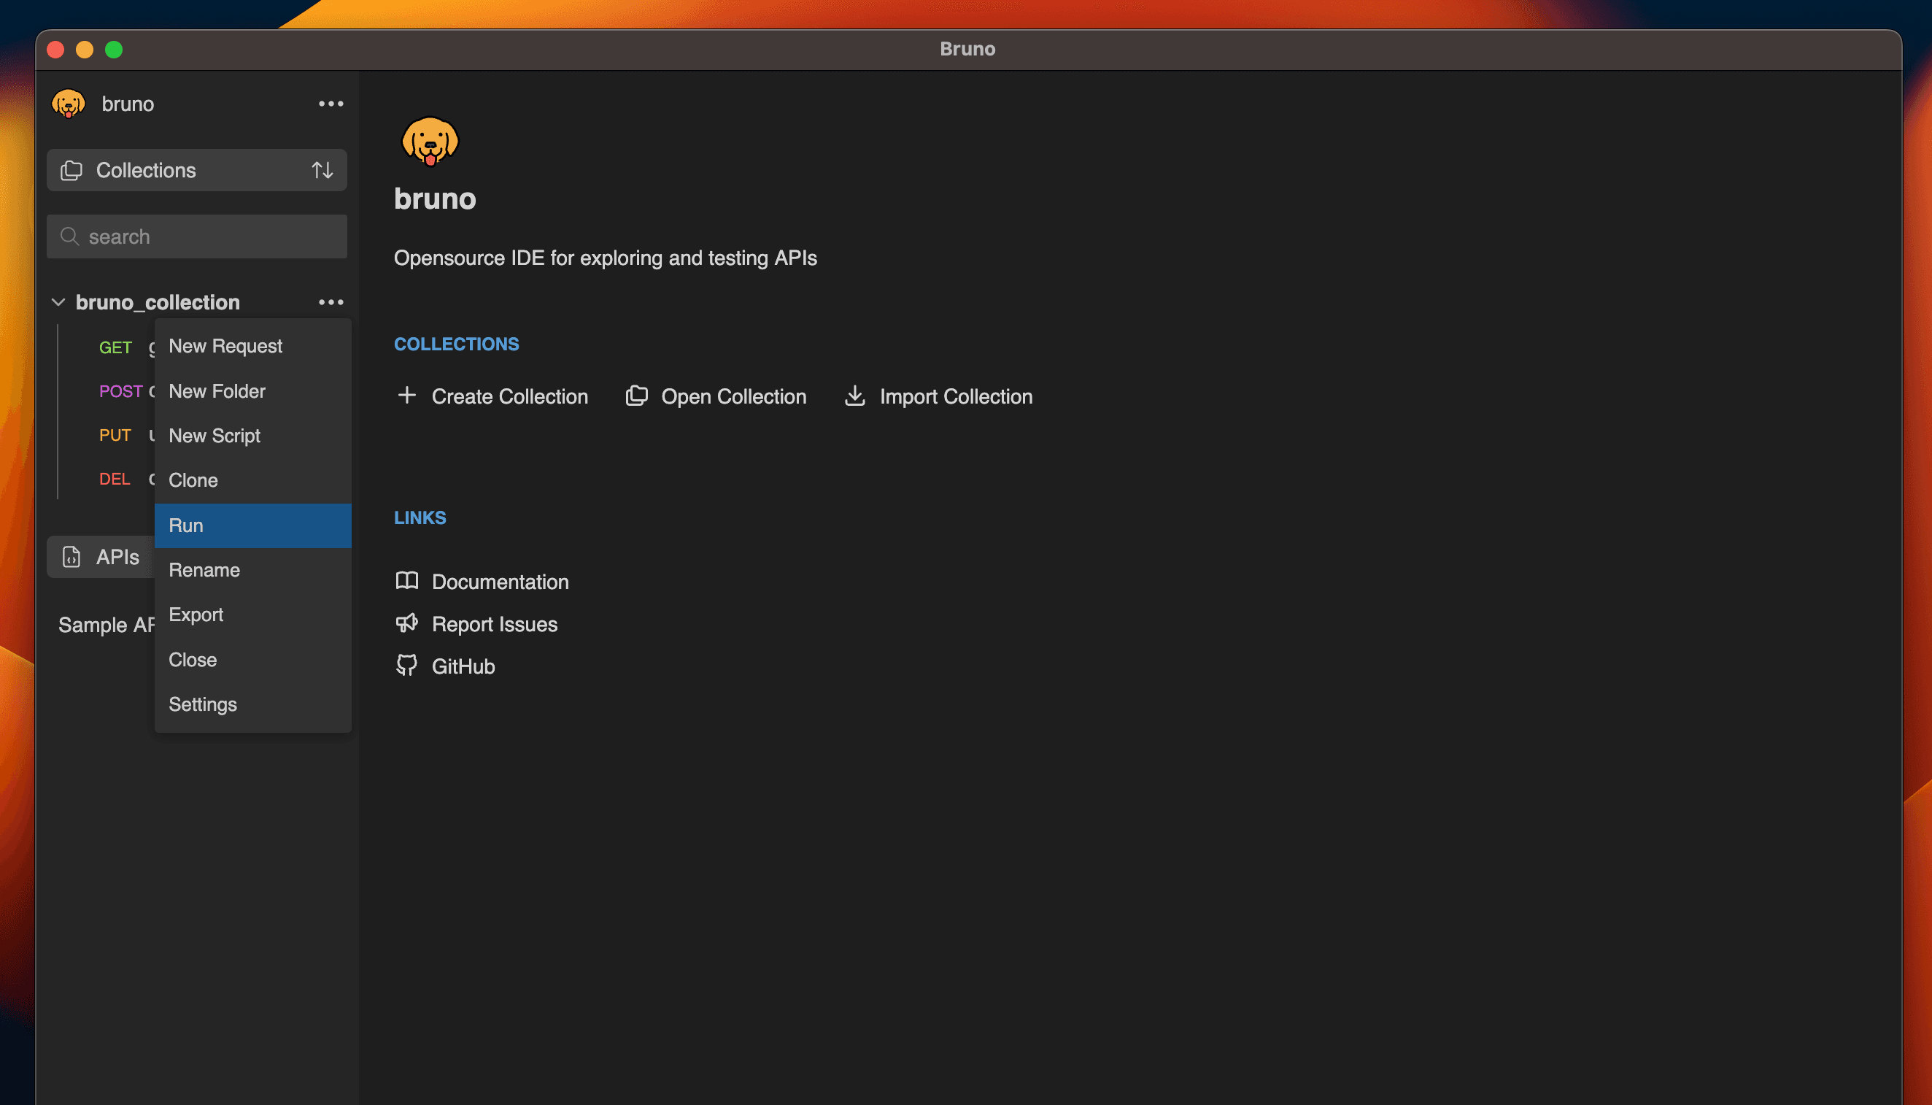
Task: Click the sort/reorder Collections icon
Action: coord(322,170)
